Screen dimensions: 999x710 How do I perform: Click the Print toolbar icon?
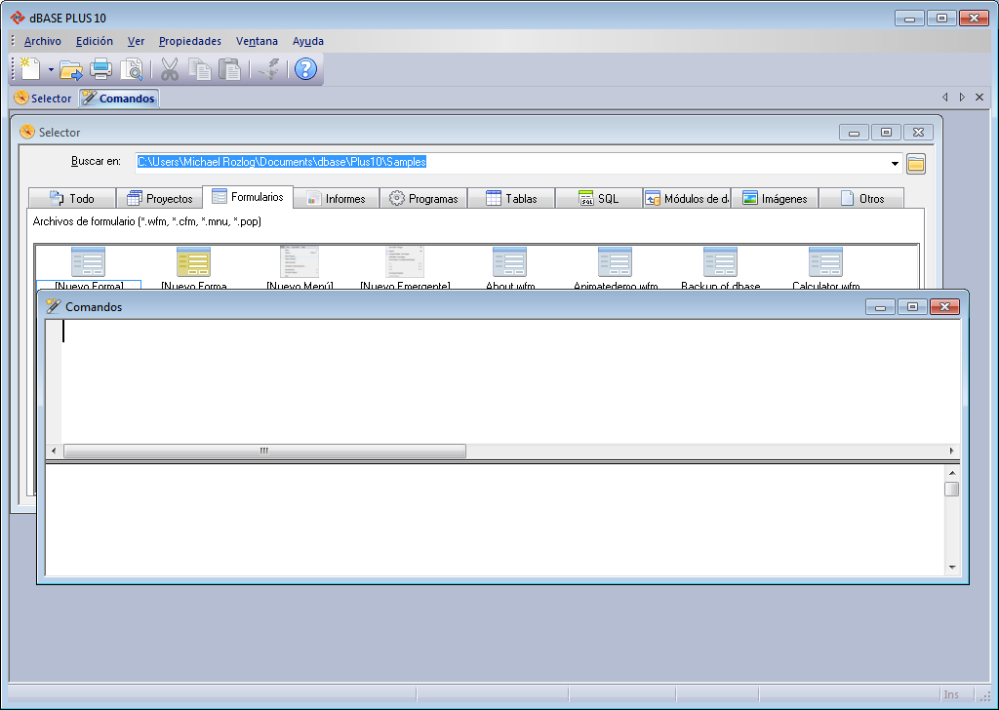100,69
